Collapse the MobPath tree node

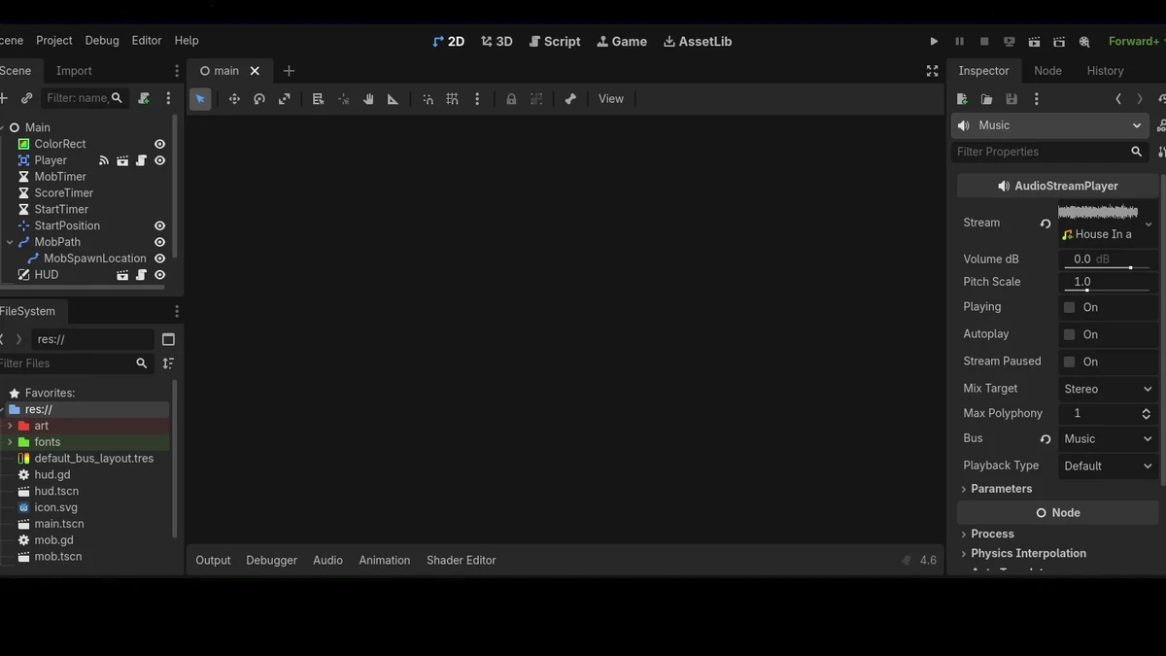[10, 242]
